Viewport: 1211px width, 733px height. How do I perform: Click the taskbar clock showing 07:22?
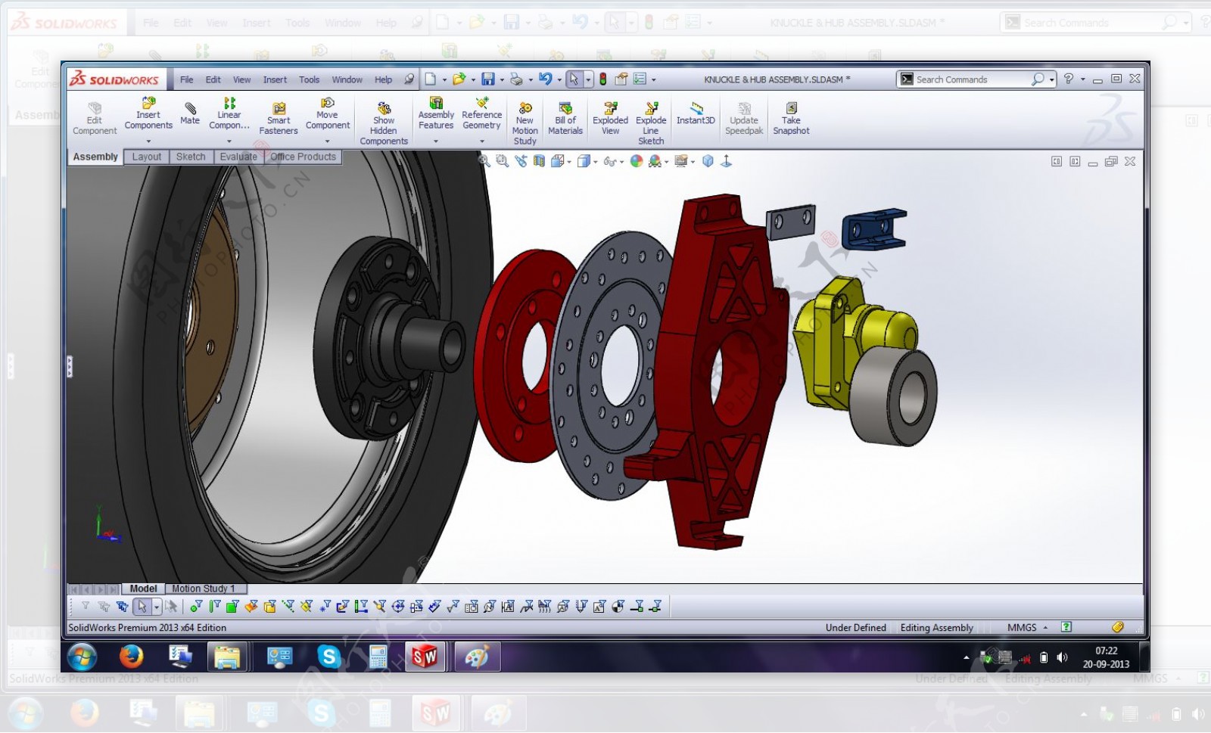pyautogui.click(x=1106, y=657)
